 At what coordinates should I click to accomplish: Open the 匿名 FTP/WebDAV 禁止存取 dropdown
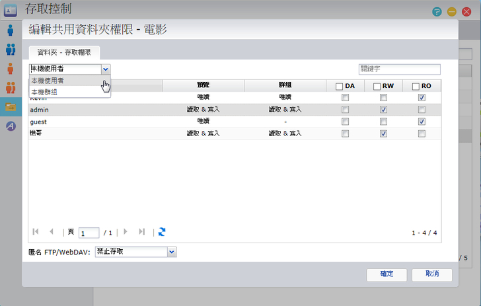click(172, 252)
